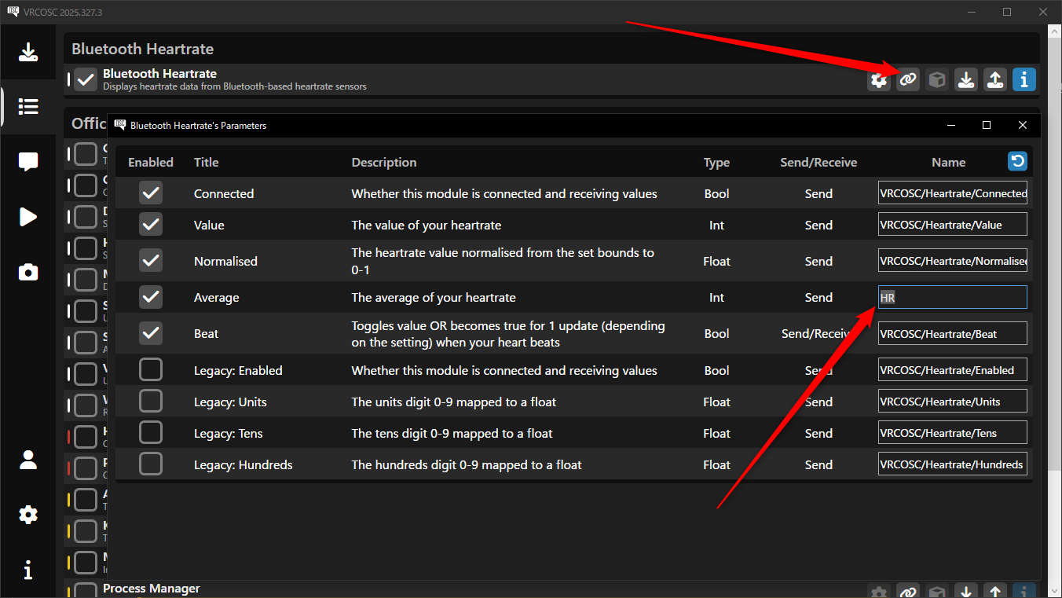Uncheck the Value parameter

click(151, 224)
